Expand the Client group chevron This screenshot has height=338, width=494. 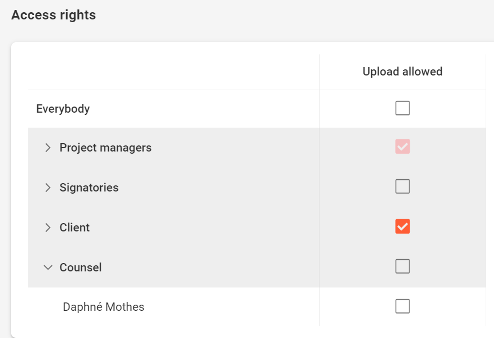[x=48, y=228]
